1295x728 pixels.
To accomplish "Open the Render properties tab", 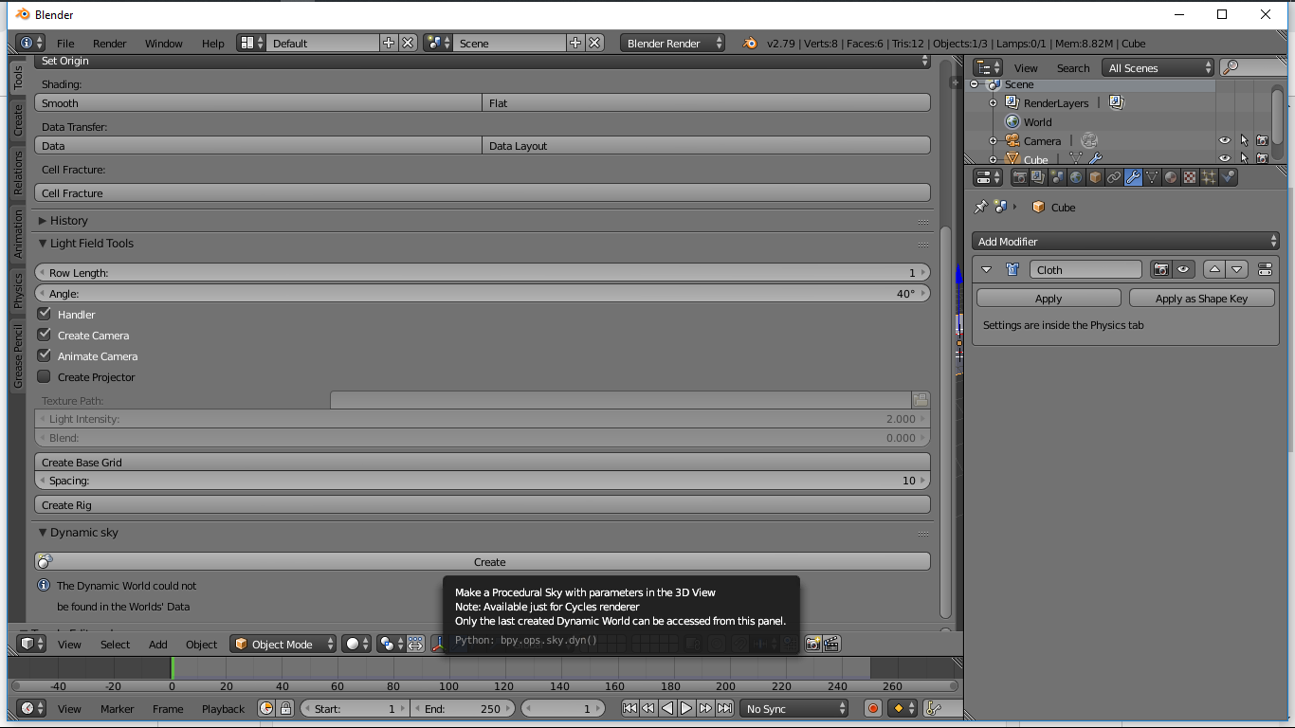I will [x=1020, y=177].
